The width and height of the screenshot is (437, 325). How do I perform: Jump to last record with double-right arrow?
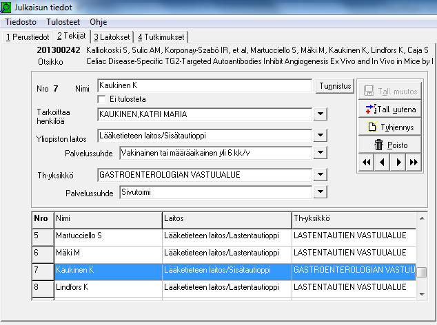[x=414, y=162]
